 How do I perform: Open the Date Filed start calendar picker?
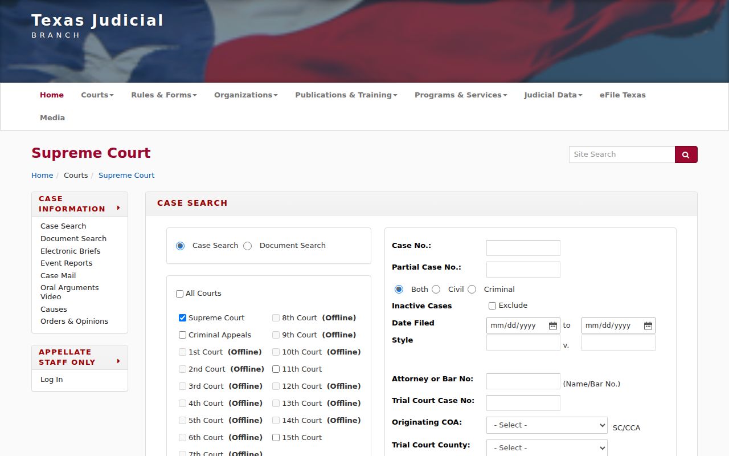(552, 325)
